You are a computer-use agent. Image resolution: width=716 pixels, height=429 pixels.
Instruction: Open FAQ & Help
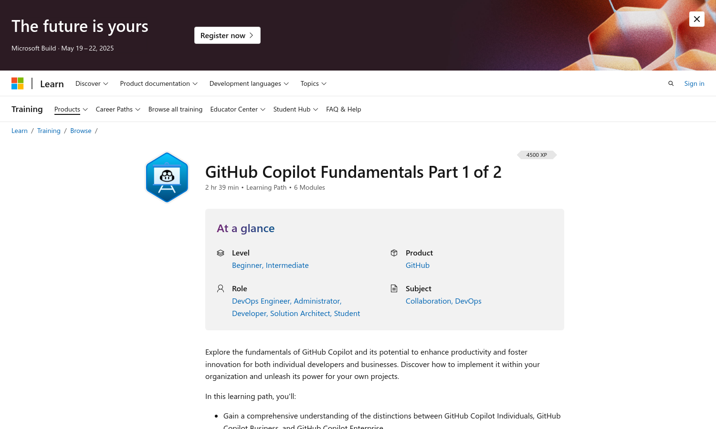(344, 109)
